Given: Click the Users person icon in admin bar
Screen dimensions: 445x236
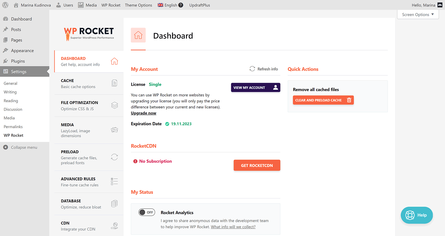Looking at the screenshot, I should tap(59, 5).
